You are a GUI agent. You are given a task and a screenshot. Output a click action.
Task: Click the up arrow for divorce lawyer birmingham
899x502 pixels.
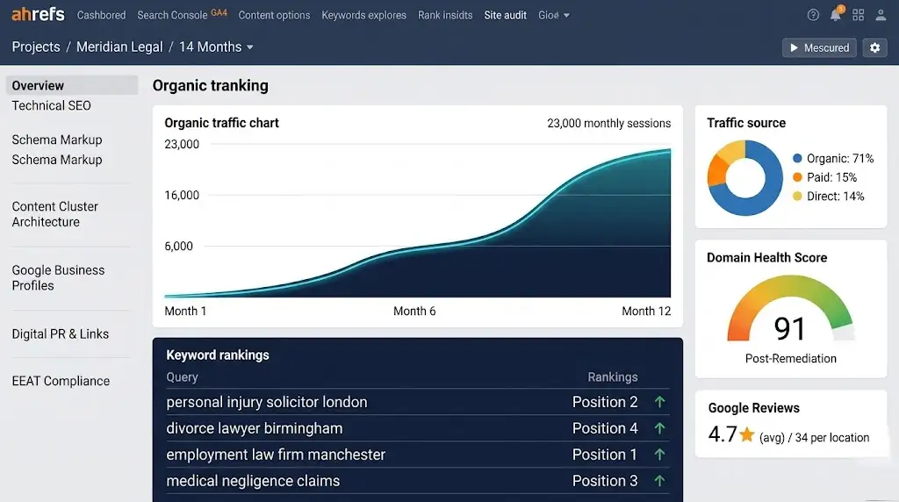coord(660,428)
